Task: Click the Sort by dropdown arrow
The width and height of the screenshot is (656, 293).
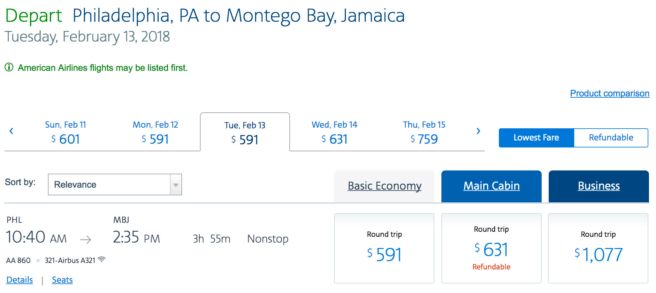Action: click(x=176, y=185)
